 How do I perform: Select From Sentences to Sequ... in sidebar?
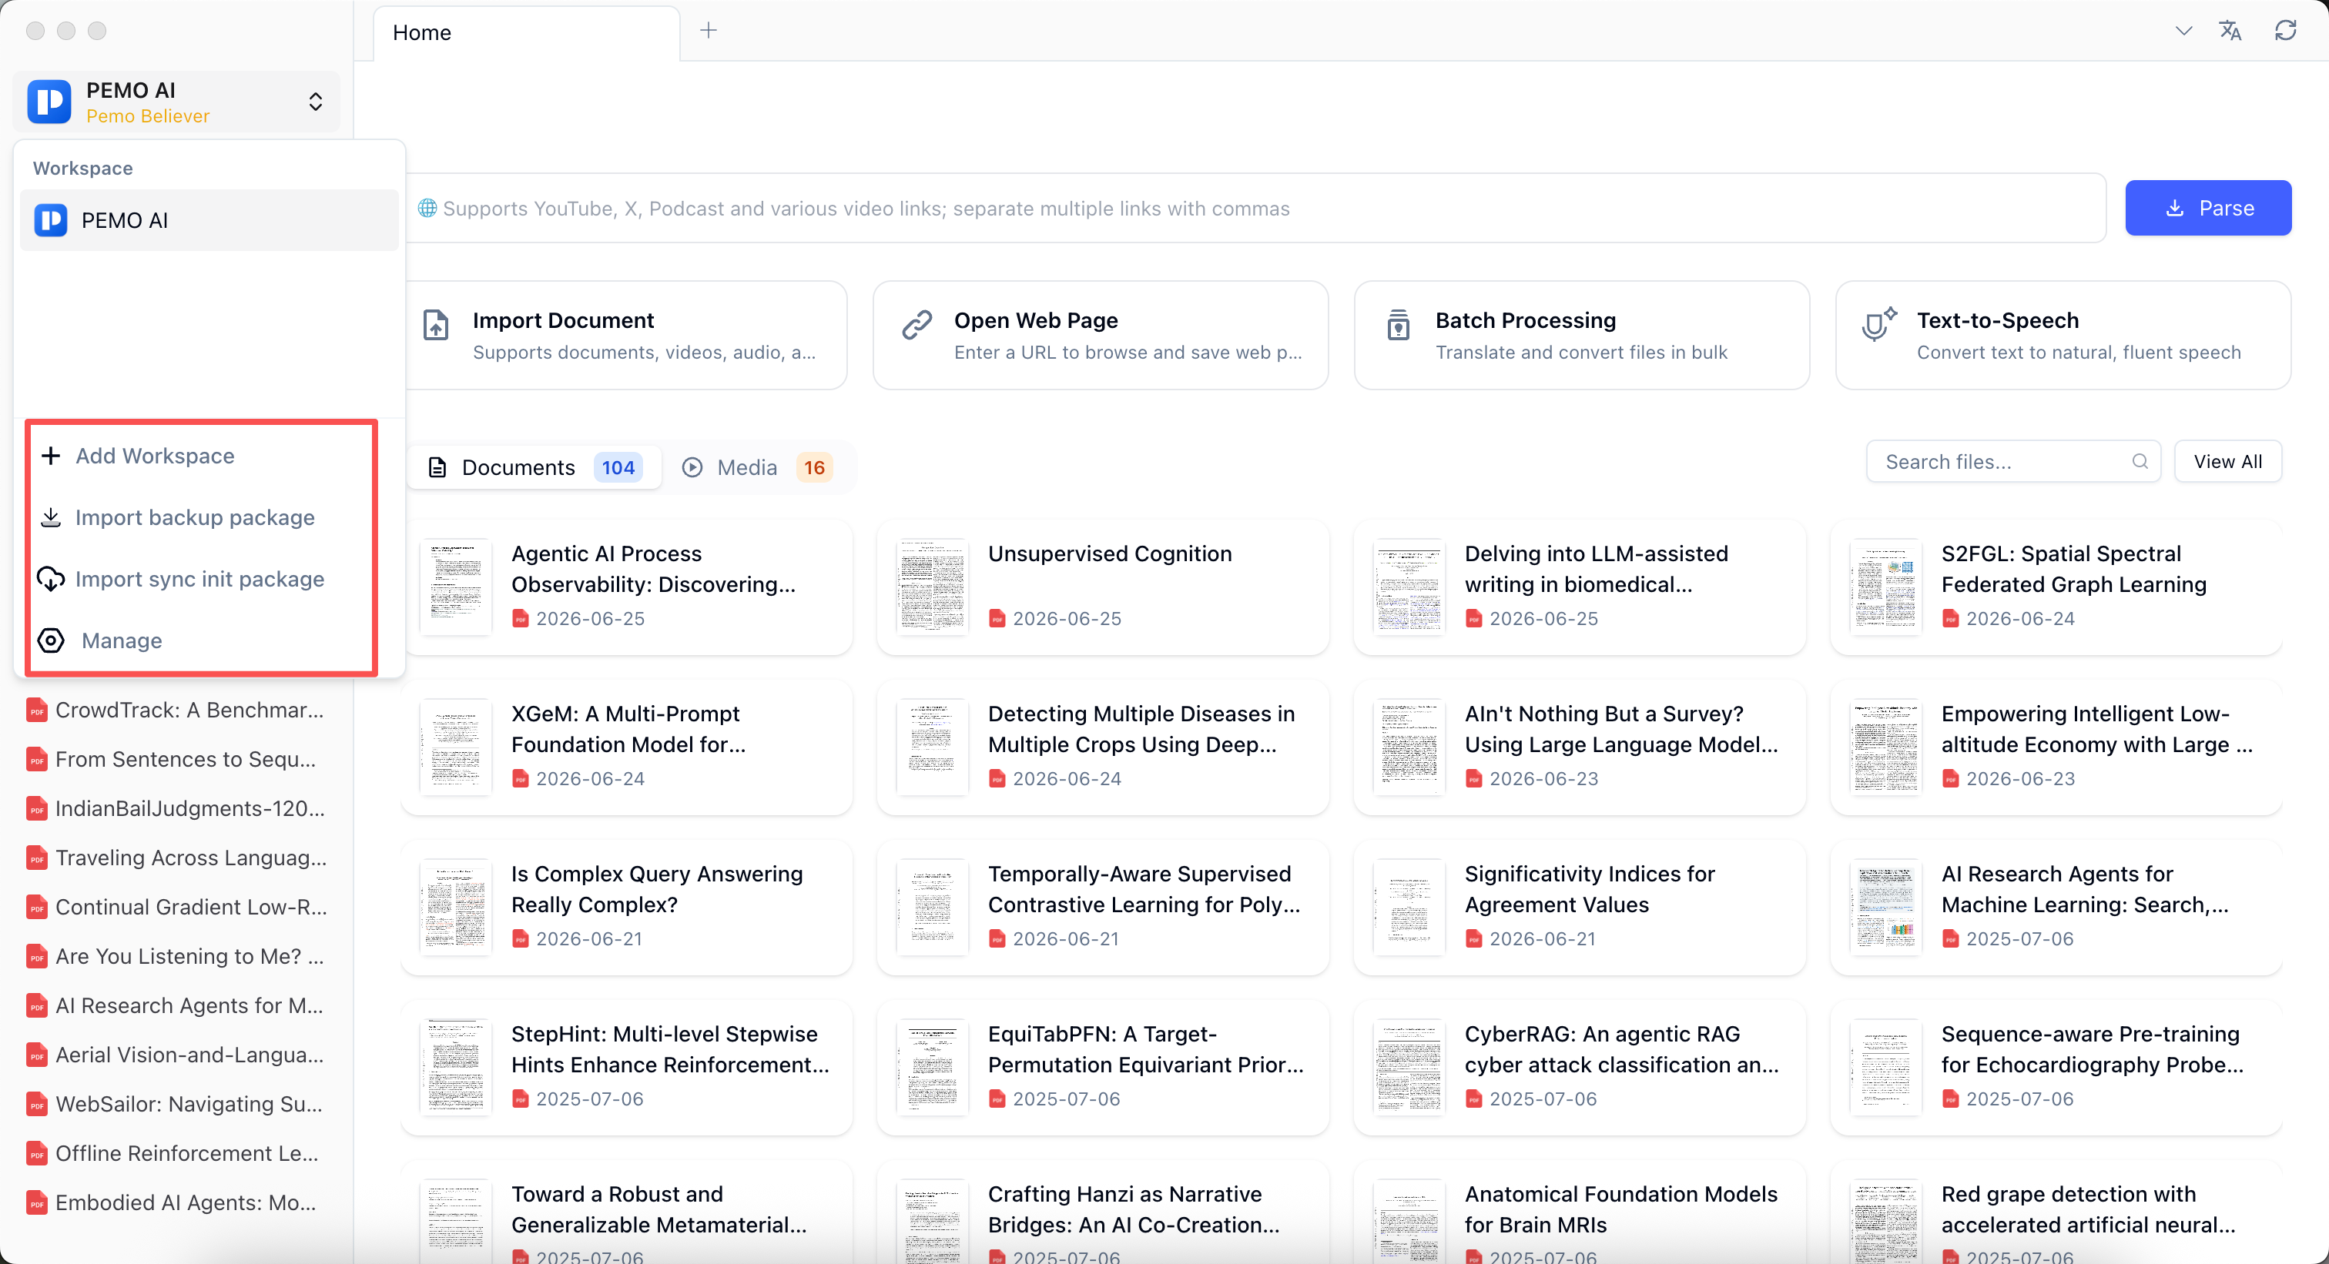pyautogui.click(x=176, y=759)
